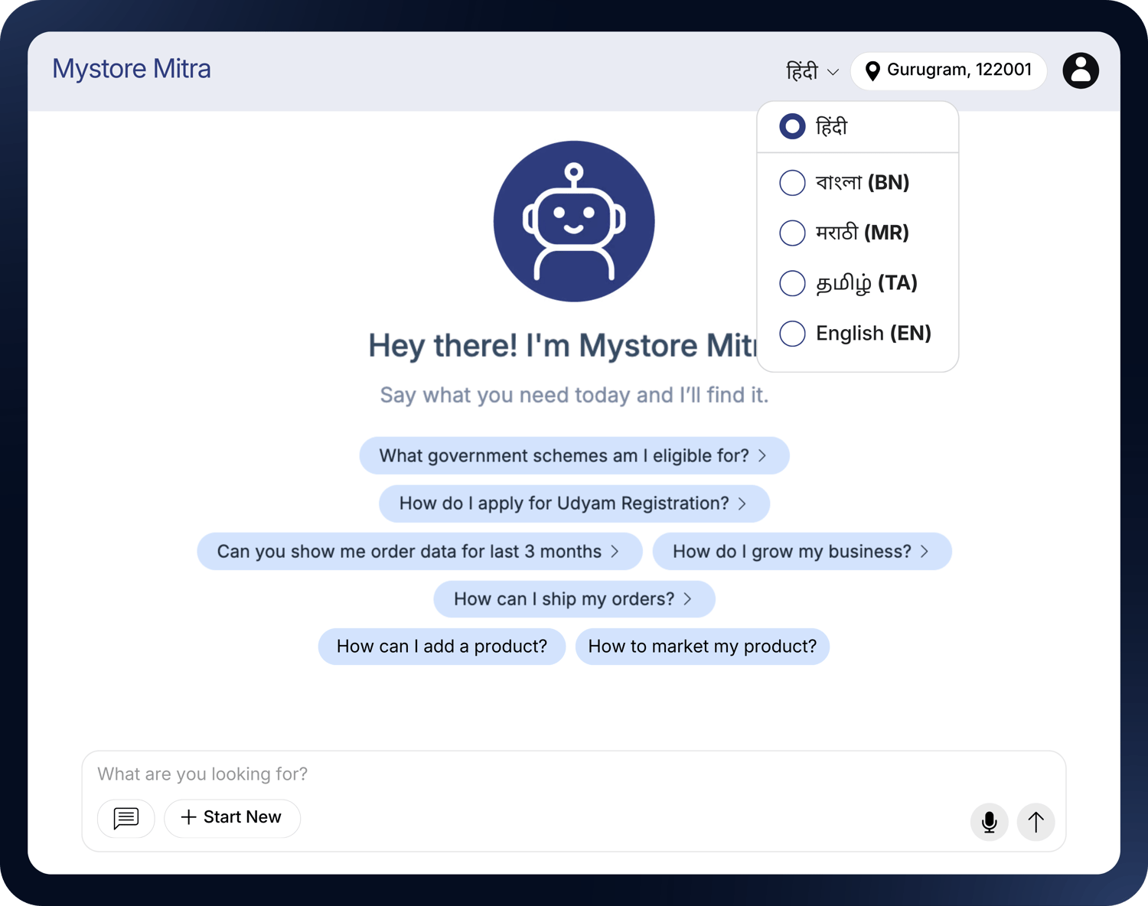Select the বাংলা (BN) menu entry
The image size is (1148, 906).
861,183
